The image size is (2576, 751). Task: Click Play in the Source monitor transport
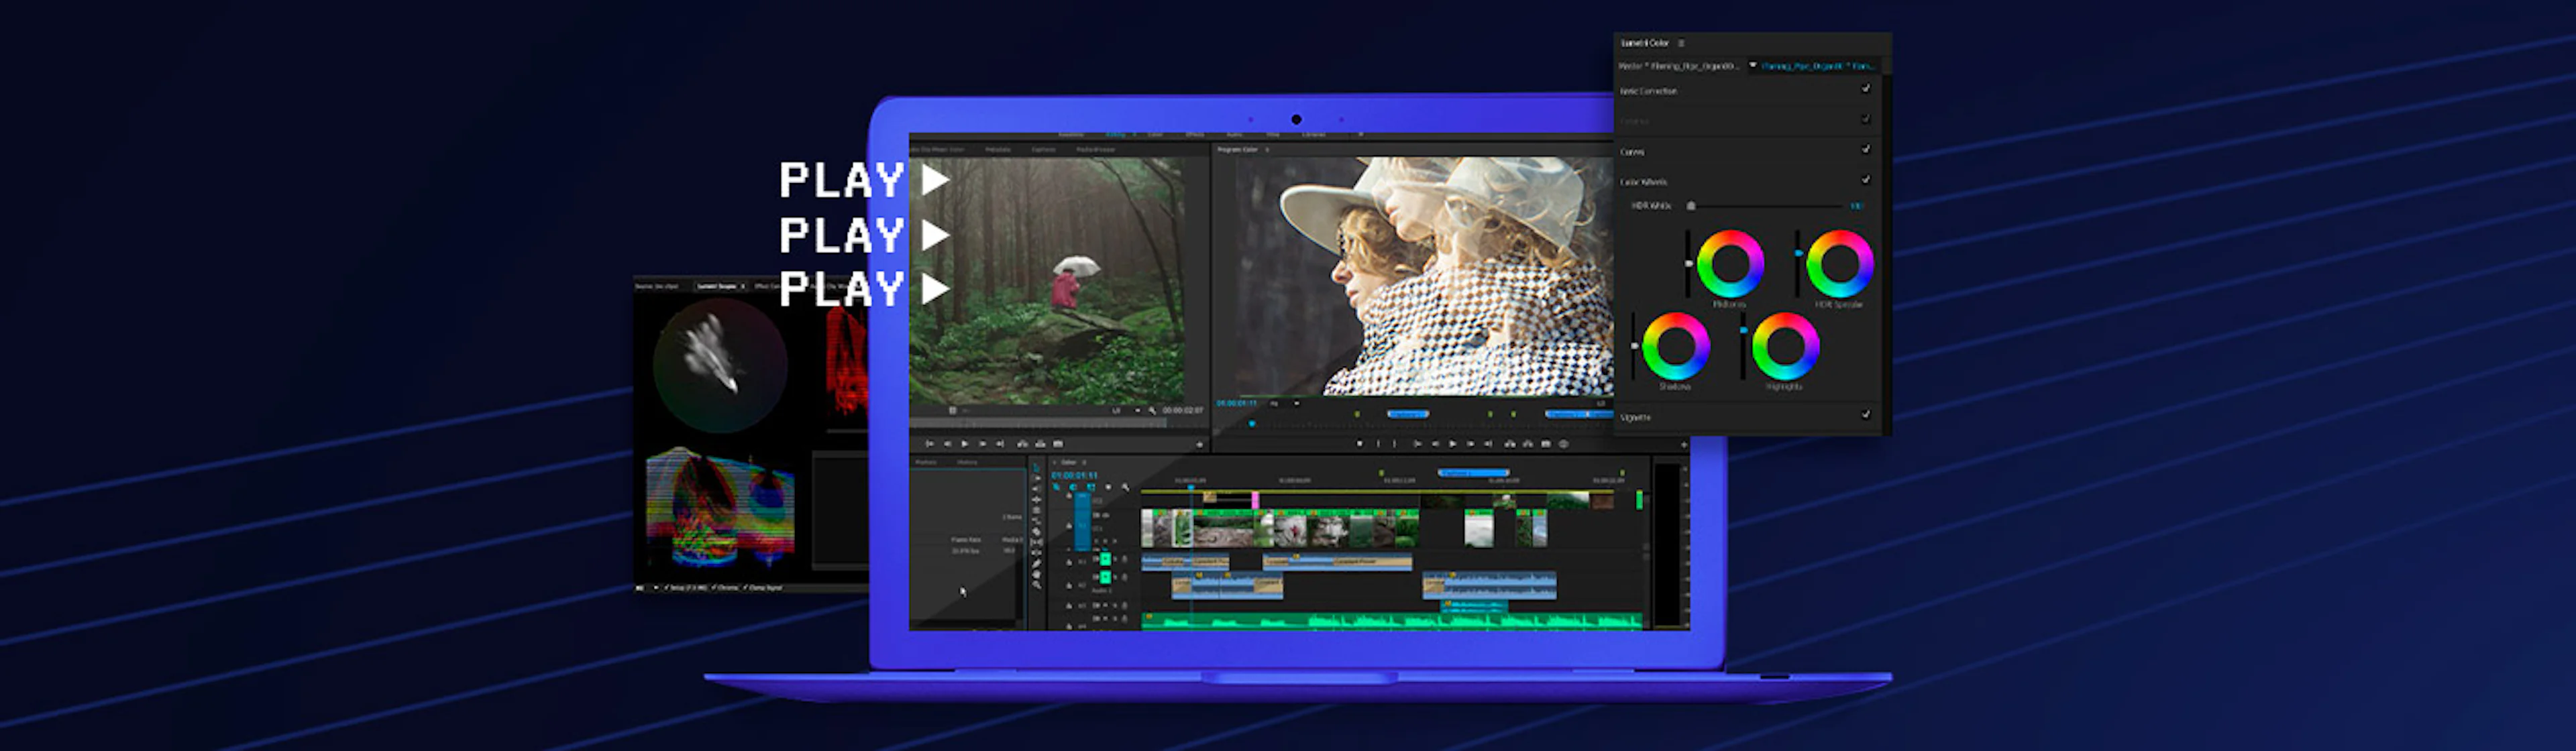point(965,444)
